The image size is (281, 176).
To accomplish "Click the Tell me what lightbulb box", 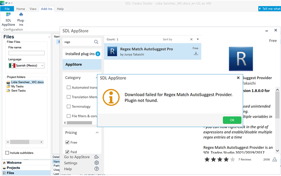I will tap(269, 9).
